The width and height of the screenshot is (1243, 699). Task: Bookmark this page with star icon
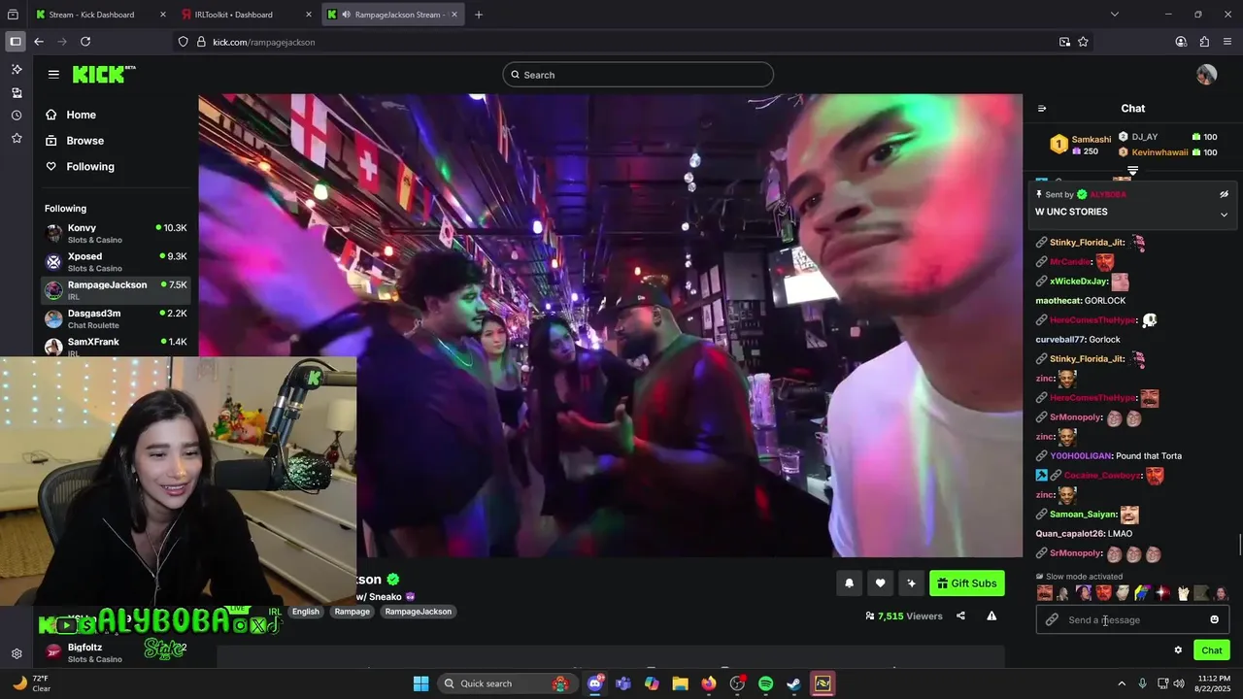[1083, 42]
